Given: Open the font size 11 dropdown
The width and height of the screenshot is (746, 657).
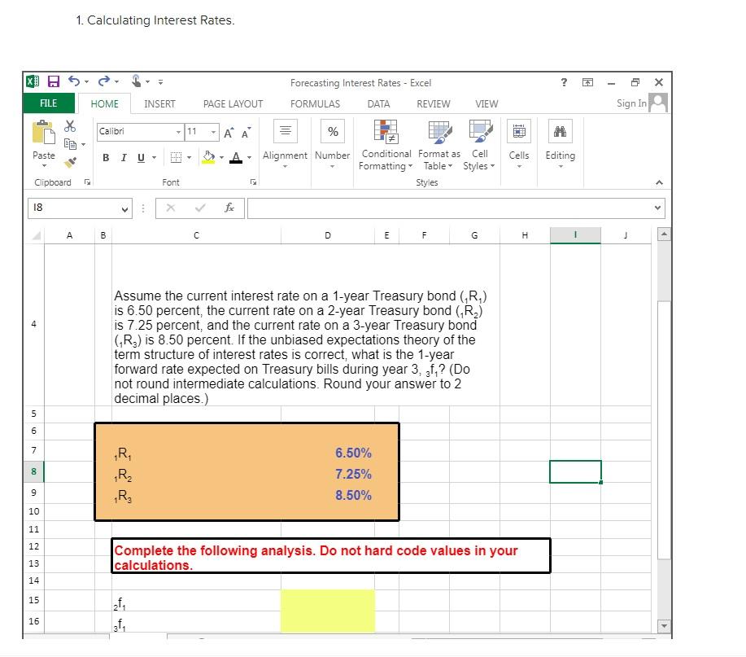Looking at the screenshot, I should tap(214, 132).
